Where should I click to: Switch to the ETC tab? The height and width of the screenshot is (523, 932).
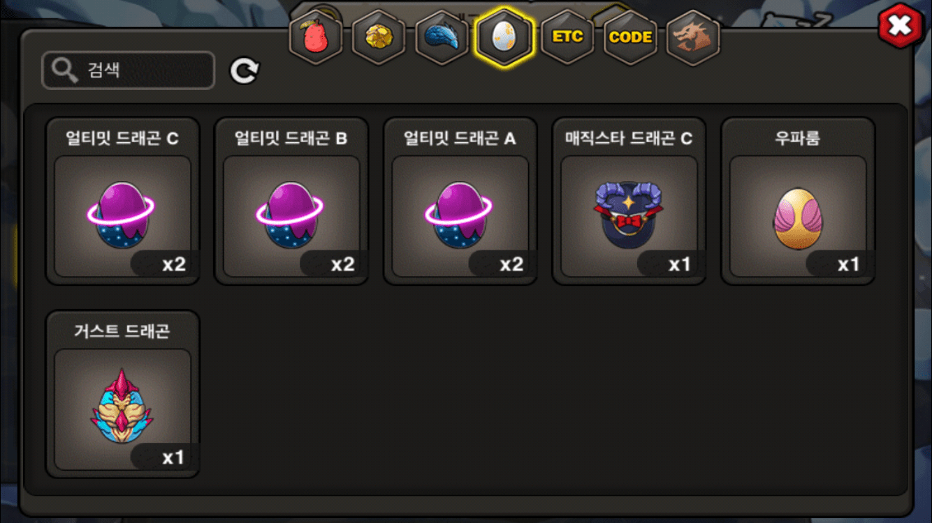[567, 37]
